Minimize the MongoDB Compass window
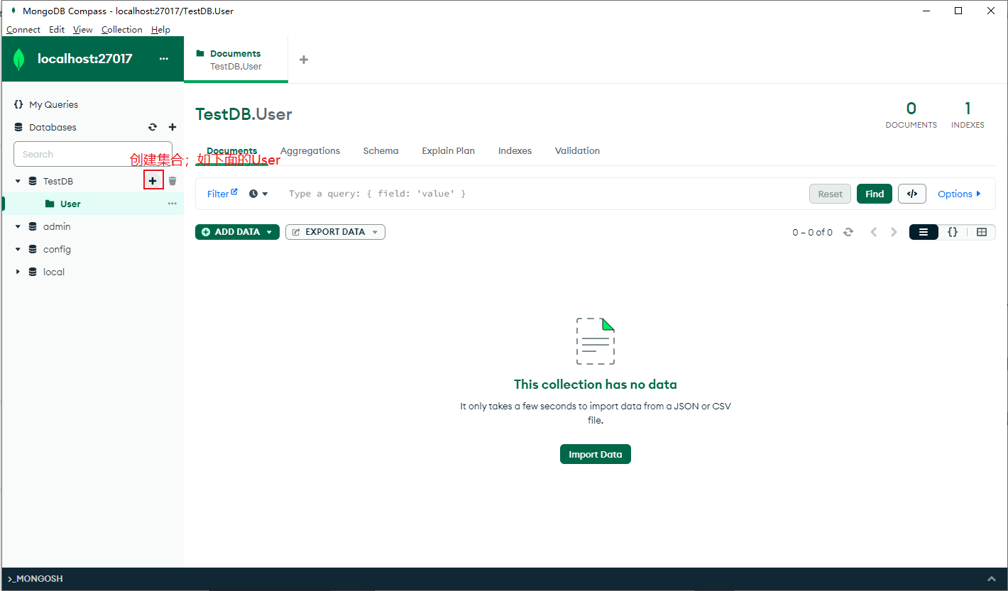1008x591 pixels. click(x=926, y=11)
